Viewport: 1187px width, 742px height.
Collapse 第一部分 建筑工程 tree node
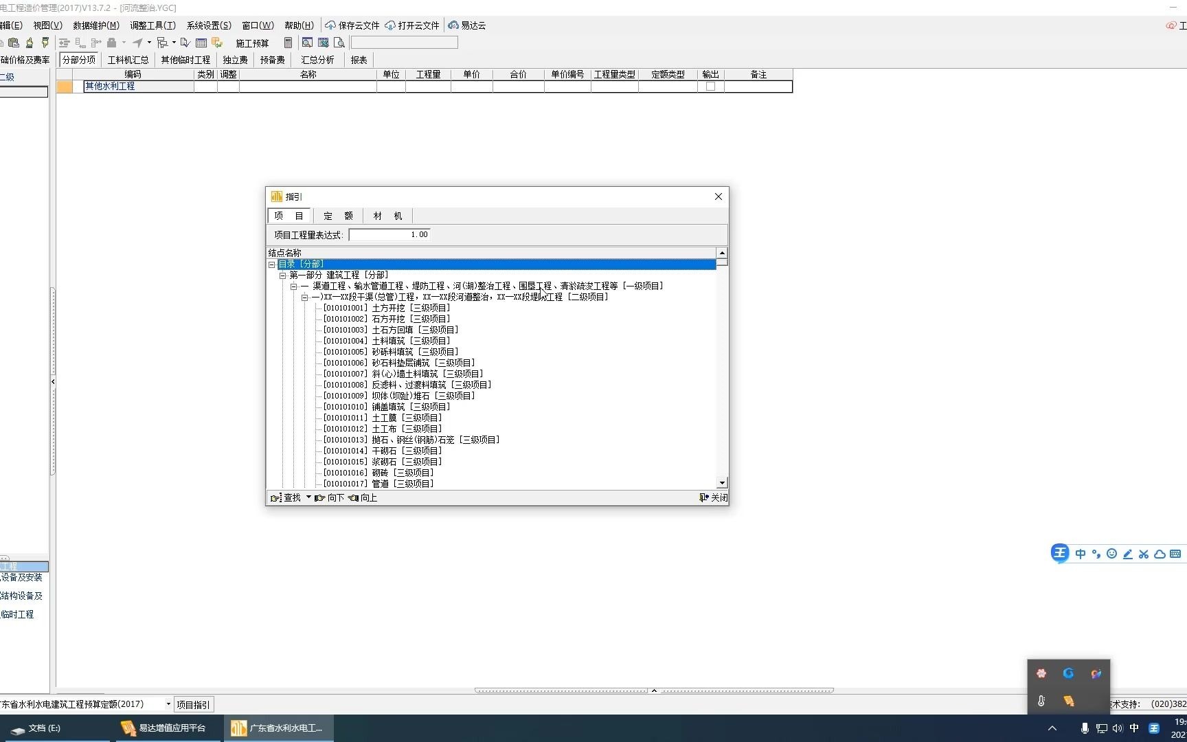282,276
